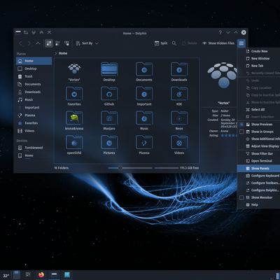Viewport: 280px width, 280px height.
Task: Open the openSUSE folder
Action: point(74,145)
